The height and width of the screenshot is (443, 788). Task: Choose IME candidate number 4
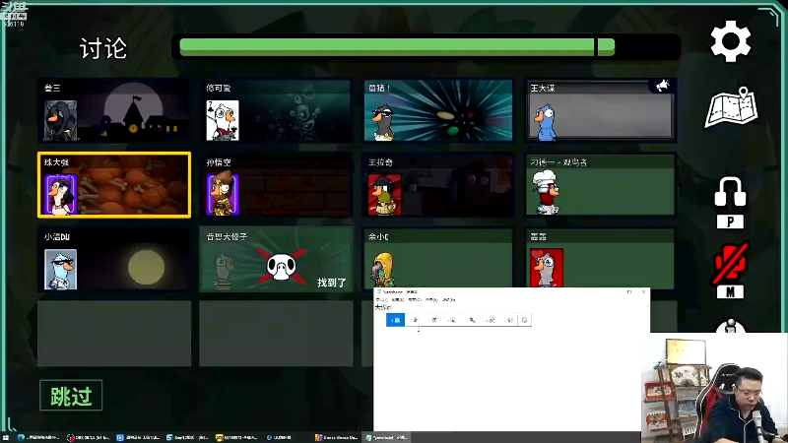tap(452, 320)
